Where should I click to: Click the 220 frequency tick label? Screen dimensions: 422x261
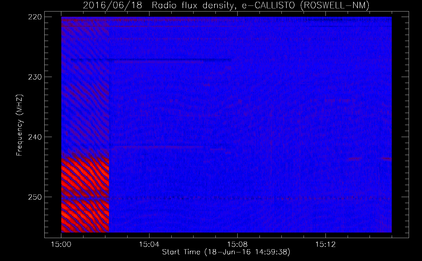[35, 17]
